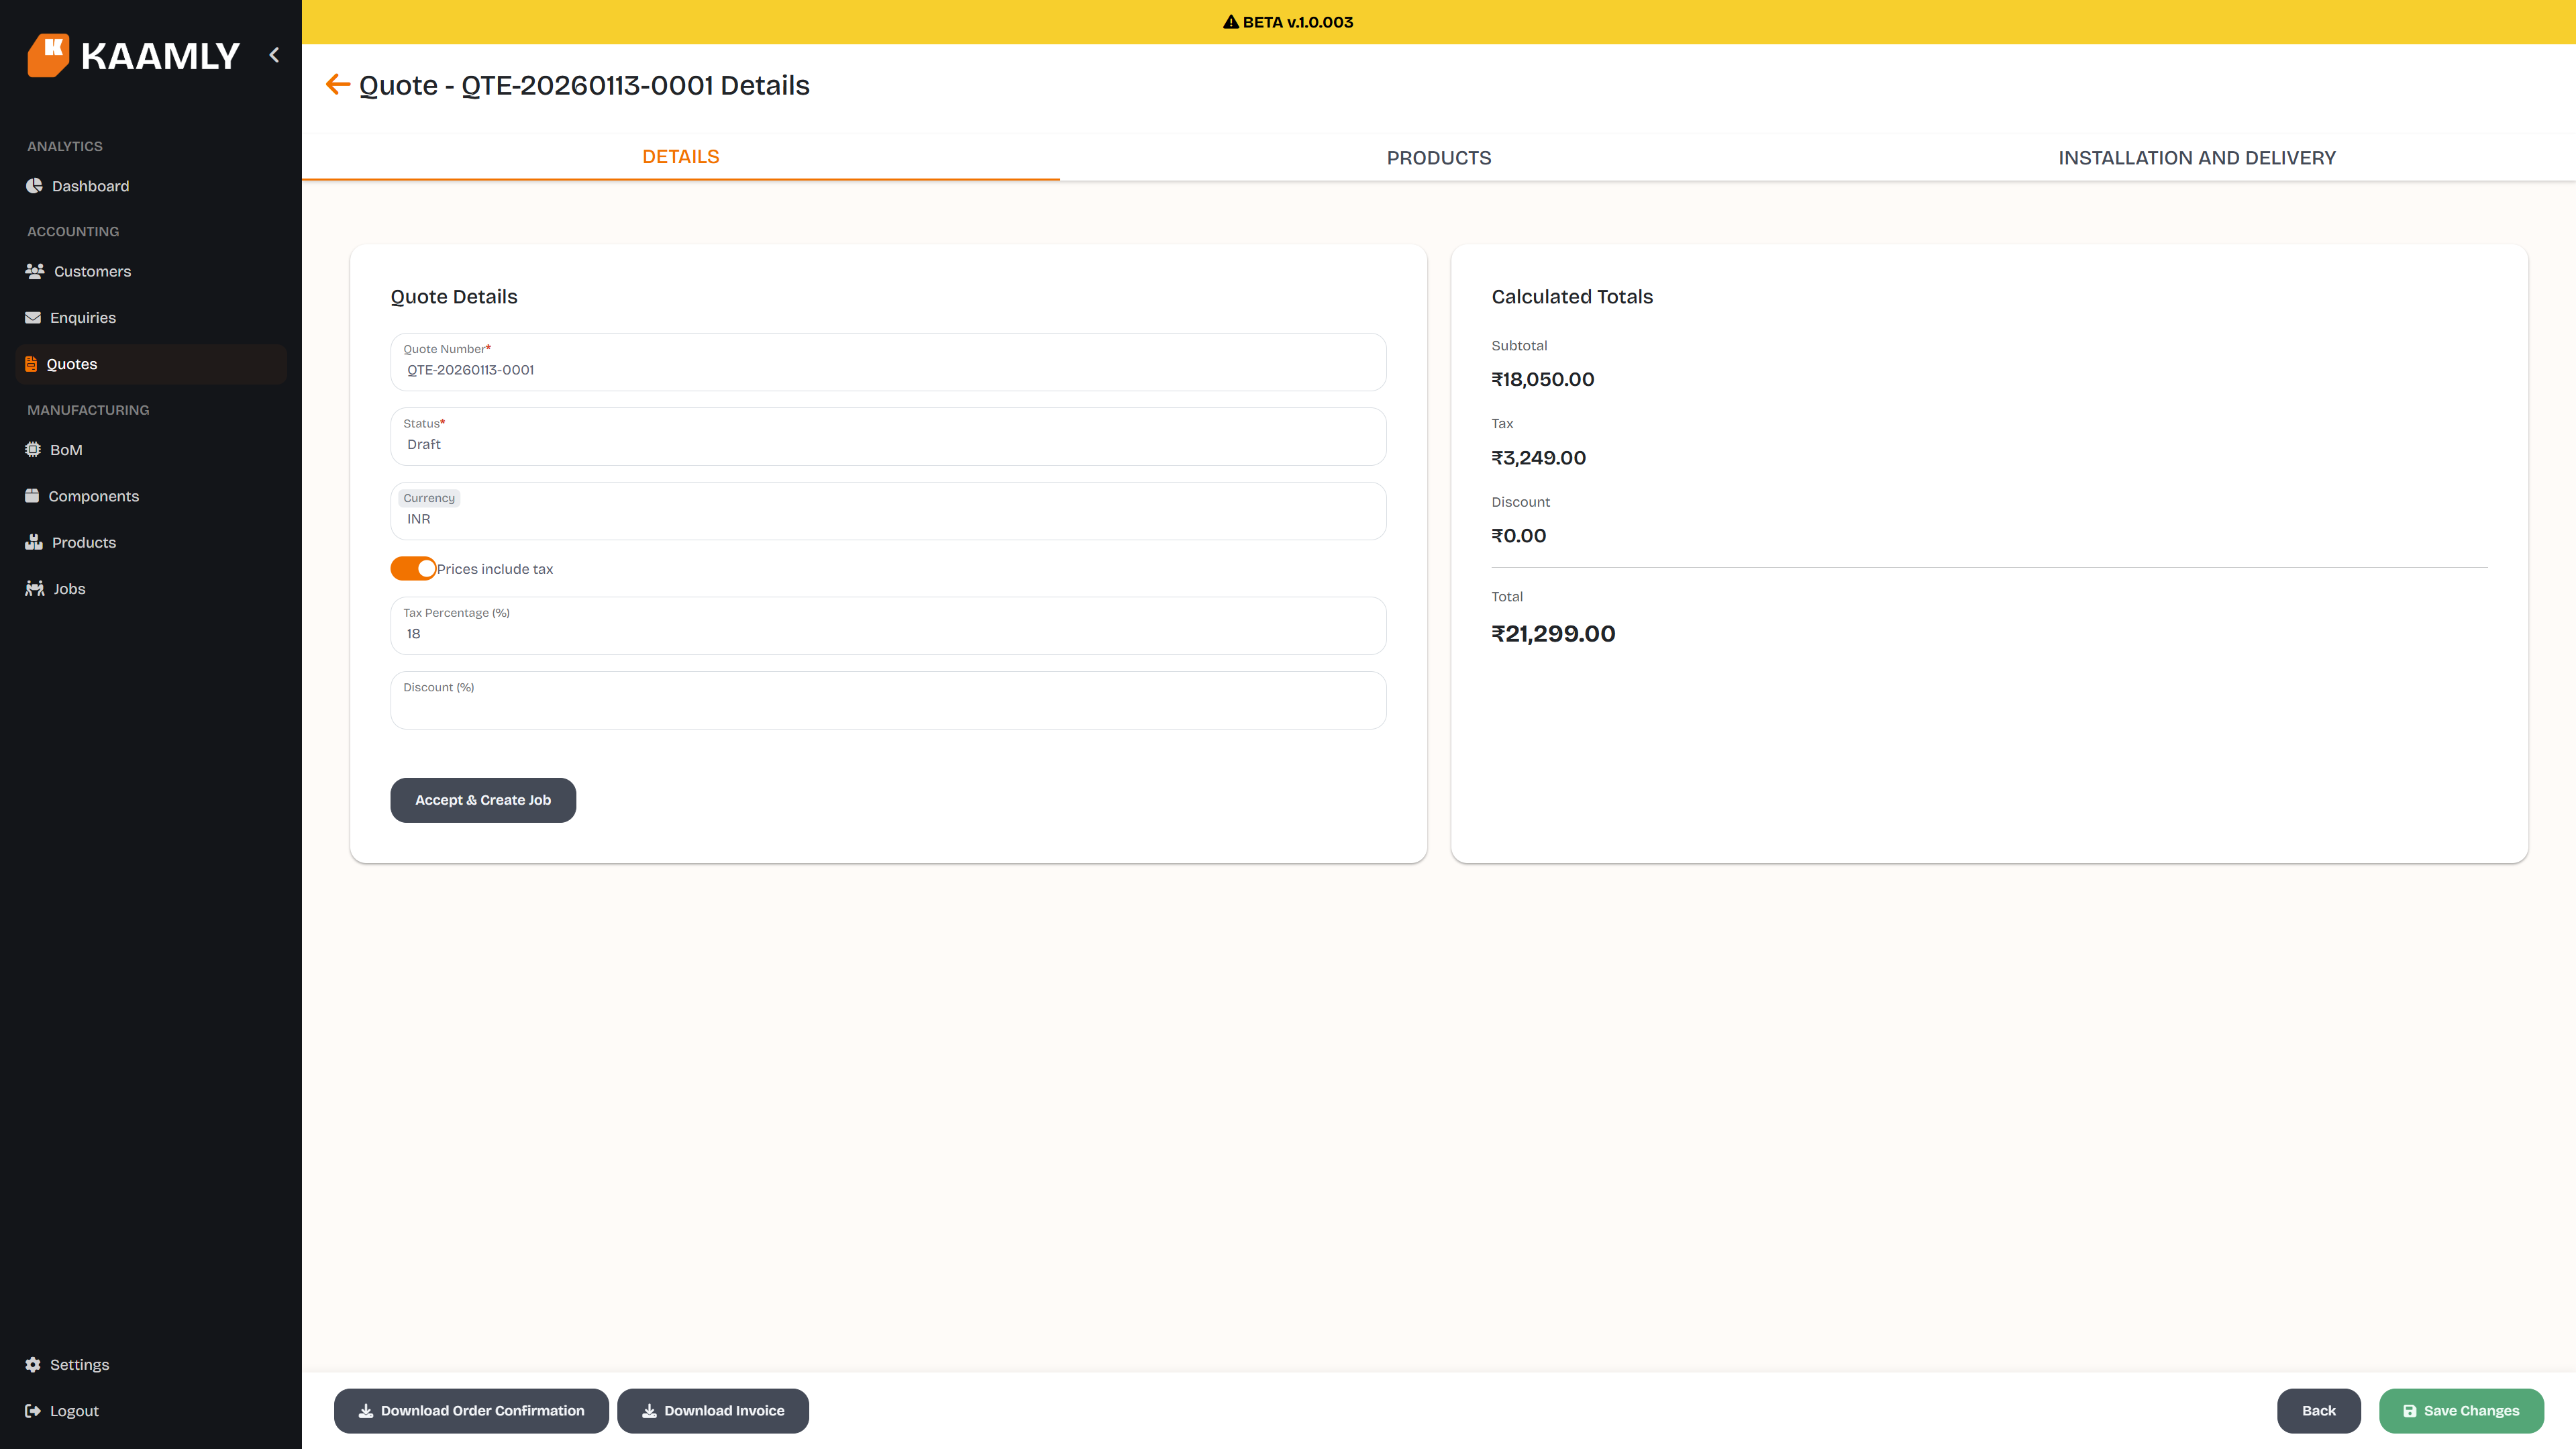Click inside the Discount percentage field

tap(887, 700)
